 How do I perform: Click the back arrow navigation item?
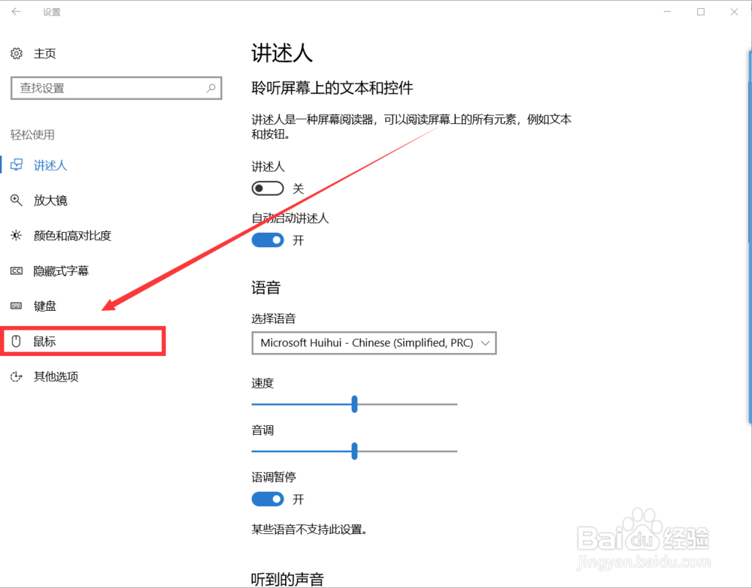[16, 12]
